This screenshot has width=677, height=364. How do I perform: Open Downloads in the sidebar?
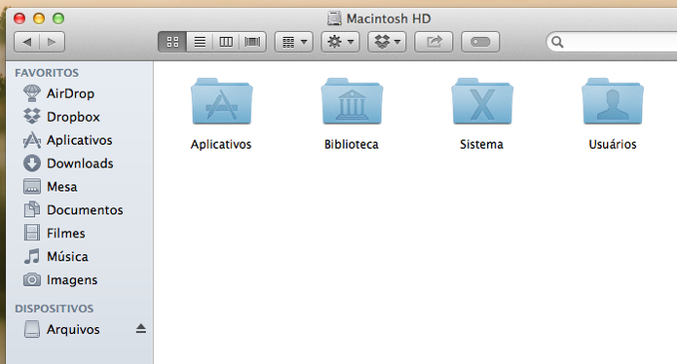[80, 164]
